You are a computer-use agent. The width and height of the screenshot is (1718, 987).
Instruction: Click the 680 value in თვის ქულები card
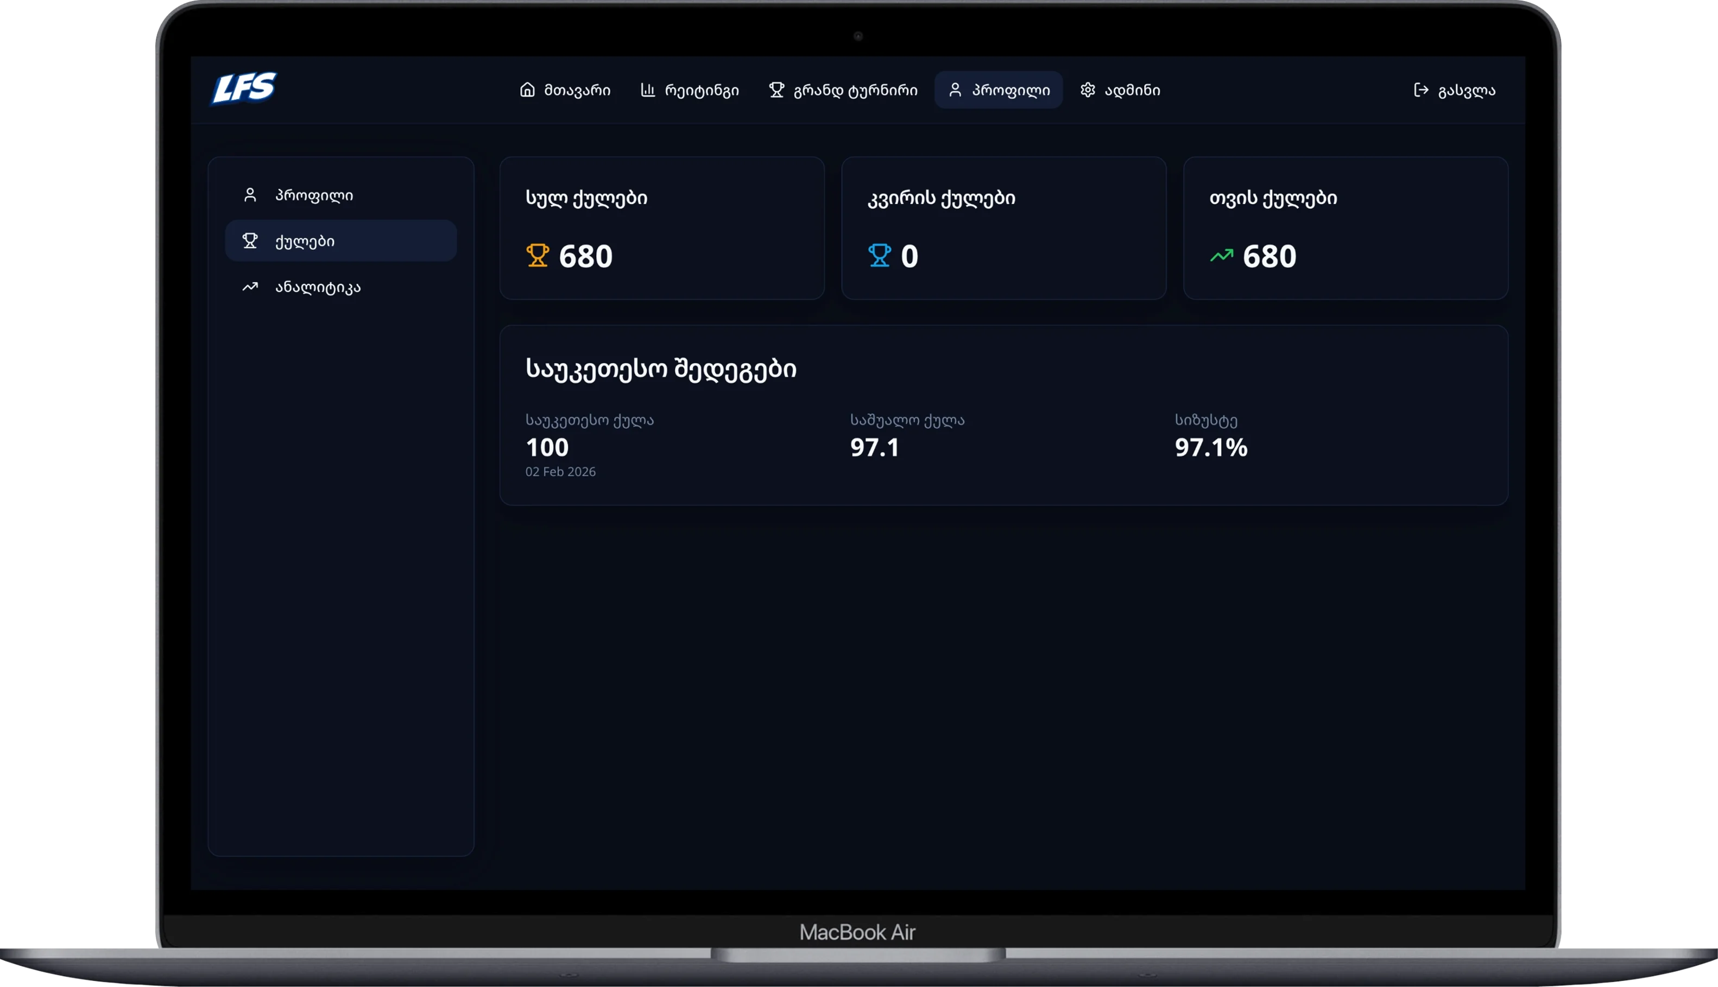click(x=1270, y=256)
